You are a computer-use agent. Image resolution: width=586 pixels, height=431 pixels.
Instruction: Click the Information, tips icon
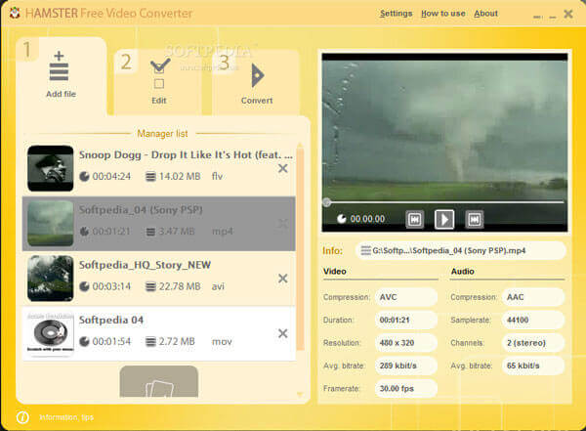22,417
